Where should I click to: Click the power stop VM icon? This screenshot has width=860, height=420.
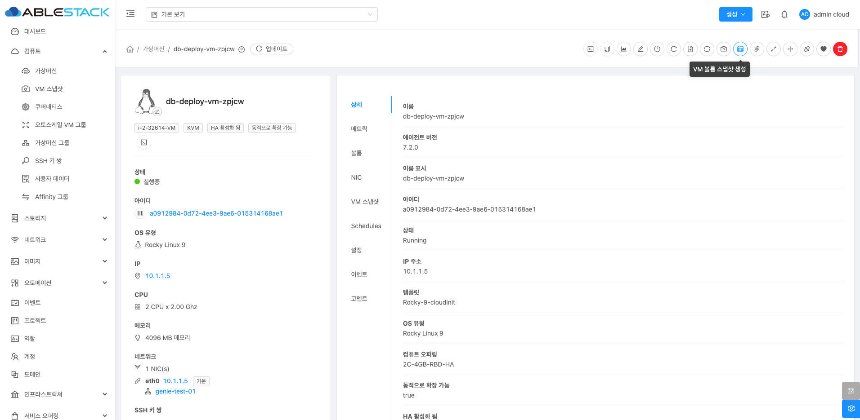pos(657,49)
